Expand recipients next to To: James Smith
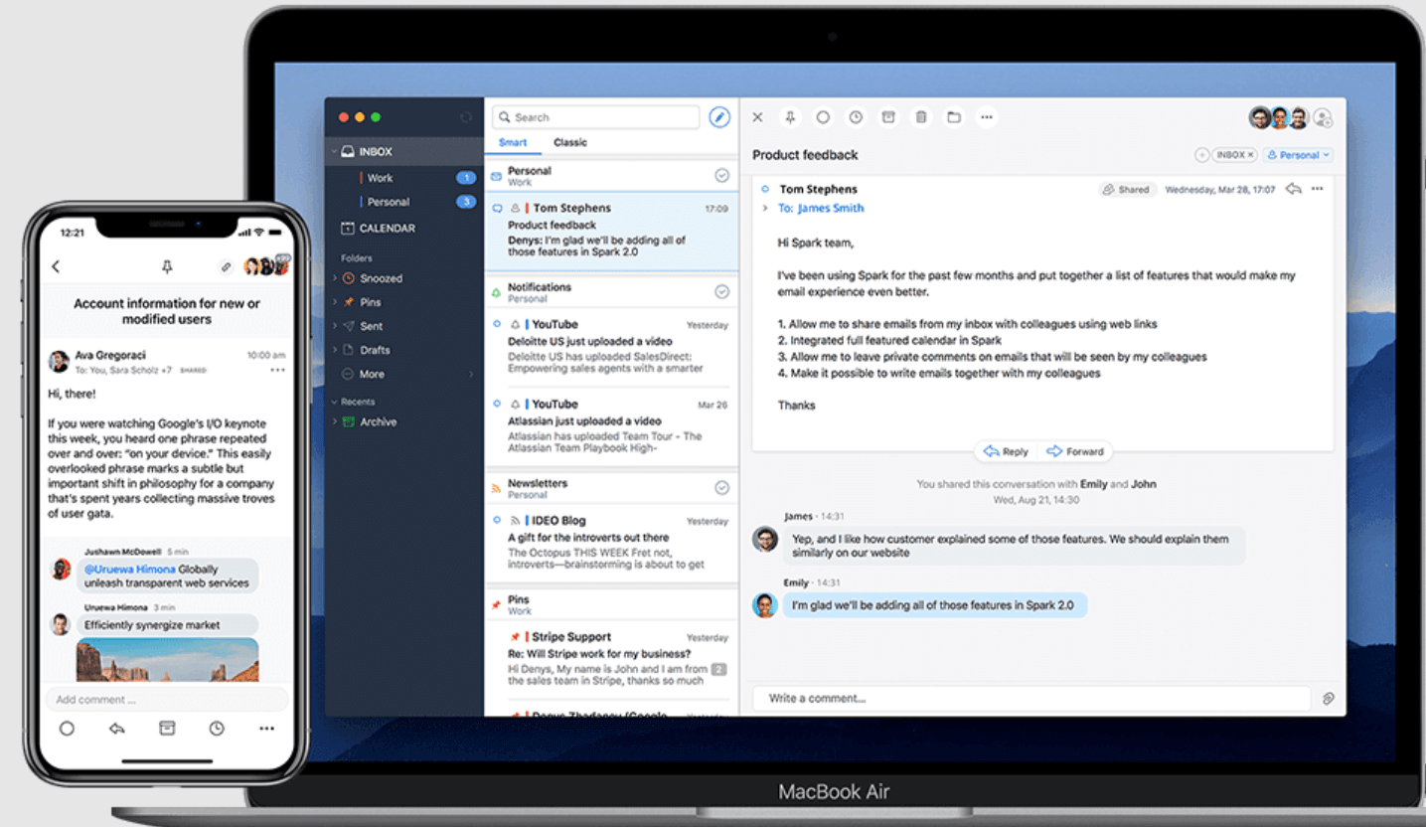Screen dimensions: 1426x827 (764, 209)
